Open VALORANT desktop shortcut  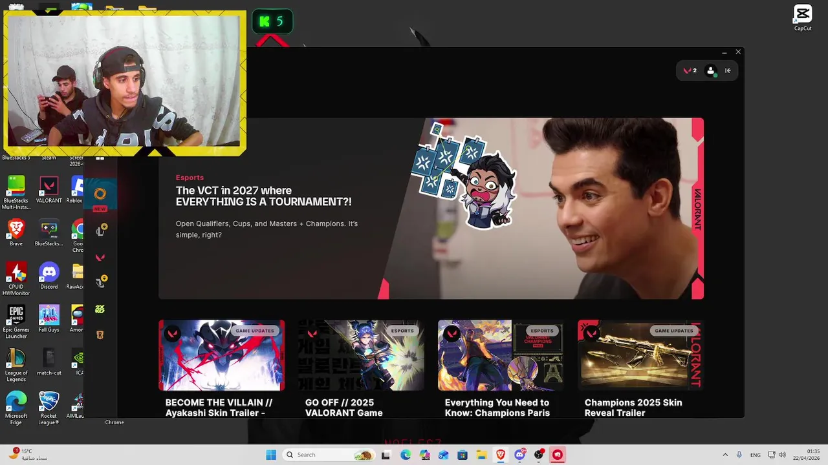[49, 190]
